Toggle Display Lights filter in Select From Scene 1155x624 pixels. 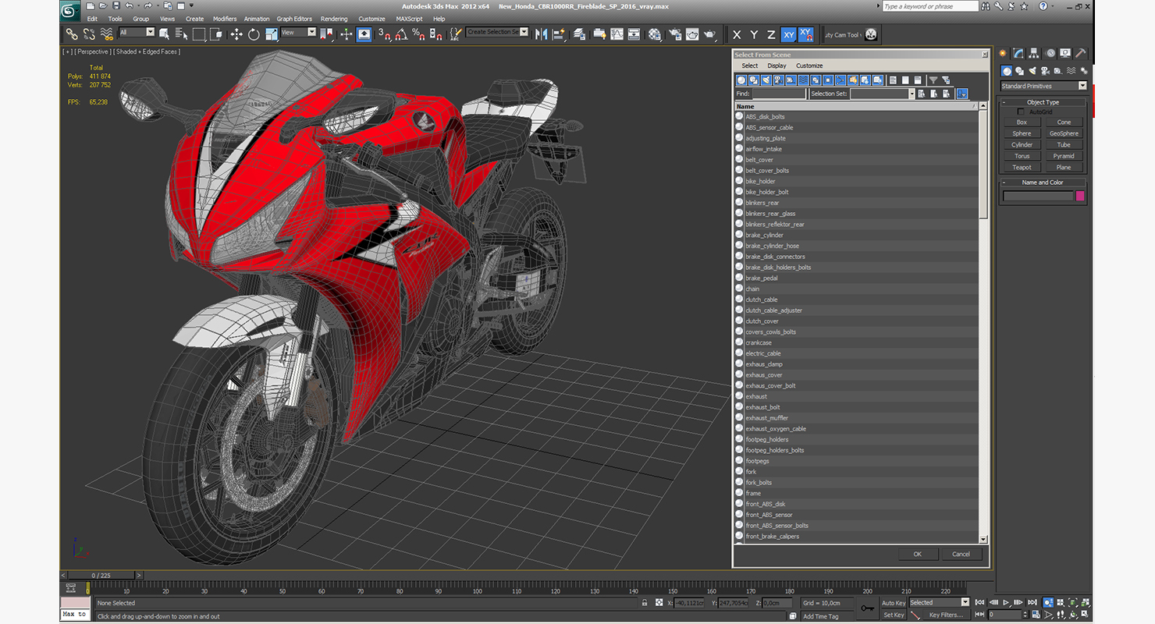pos(766,80)
